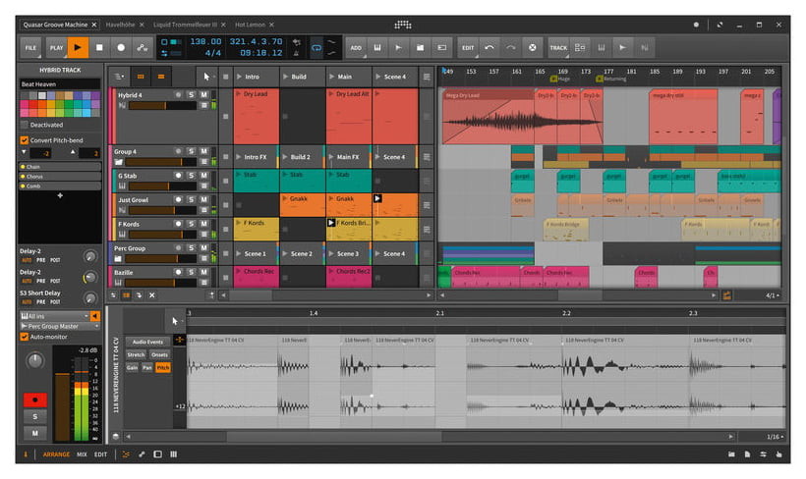Click the add scene folder icon
This screenshot has height=479, width=806.
[420, 48]
